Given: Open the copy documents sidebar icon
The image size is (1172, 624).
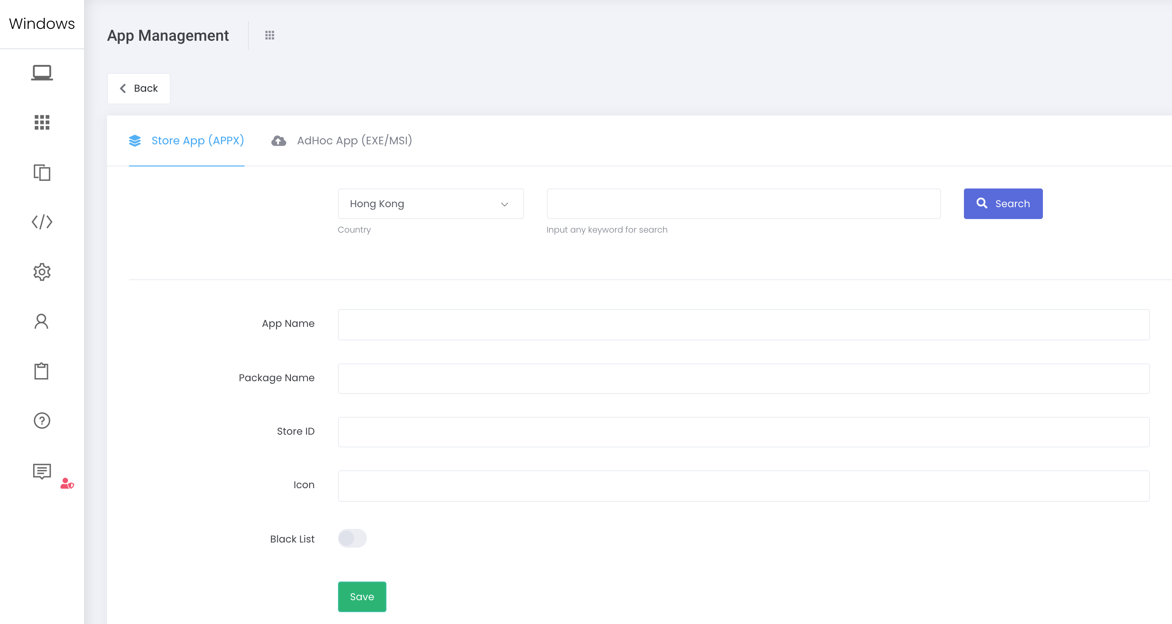Looking at the screenshot, I should tap(42, 172).
